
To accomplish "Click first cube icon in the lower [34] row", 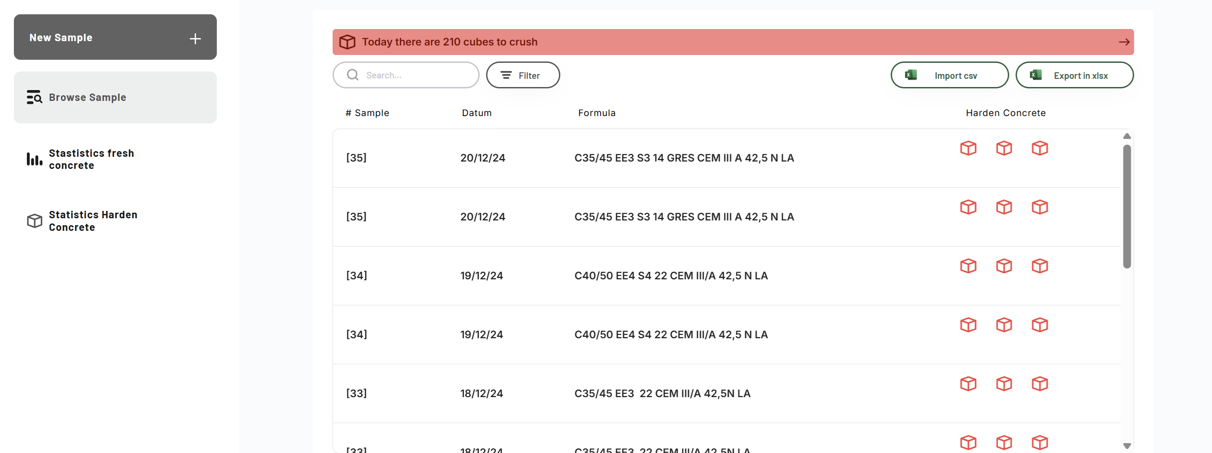I will (x=968, y=325).
